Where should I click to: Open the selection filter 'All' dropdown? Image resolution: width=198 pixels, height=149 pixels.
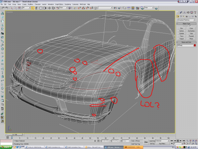(26, 8)
